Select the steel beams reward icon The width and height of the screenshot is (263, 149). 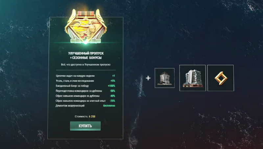pos(193,78)
